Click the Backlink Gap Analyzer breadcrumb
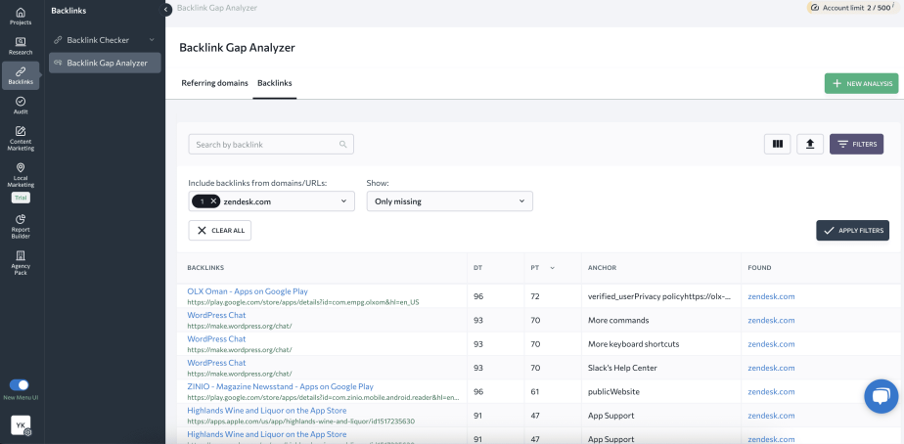This screenshot has height=444, width=904. (217, 8)
